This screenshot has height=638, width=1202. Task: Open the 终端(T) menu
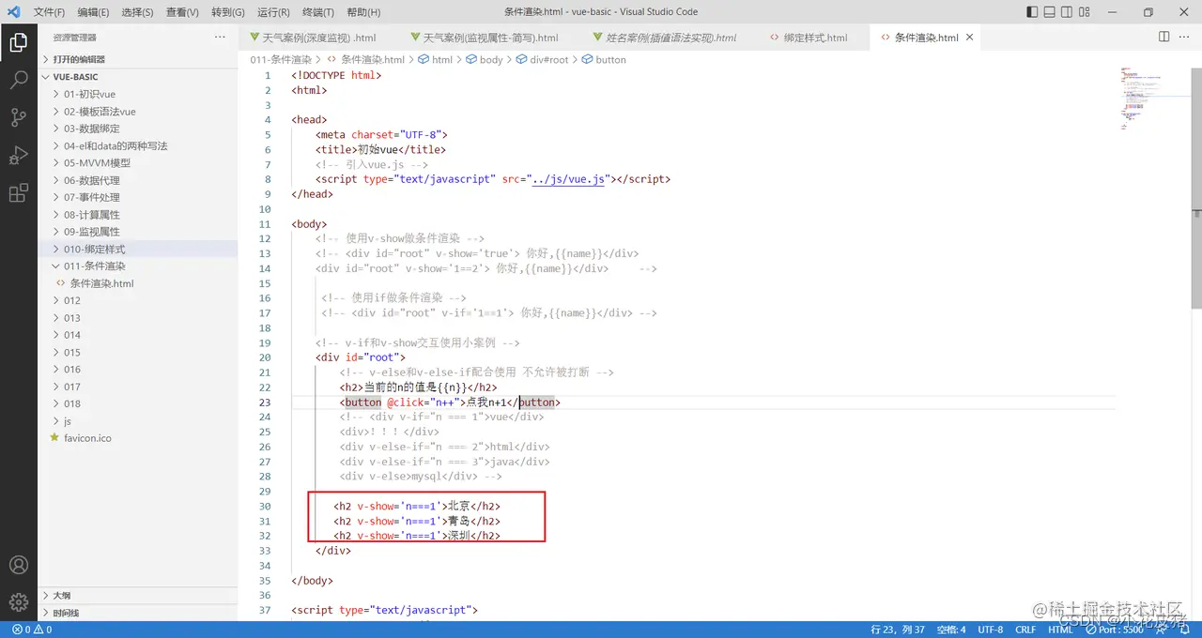point(317,12)
